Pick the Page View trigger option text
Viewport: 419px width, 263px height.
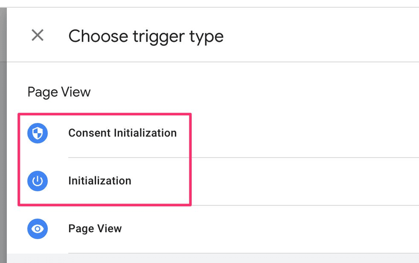(x=95, y=229)
